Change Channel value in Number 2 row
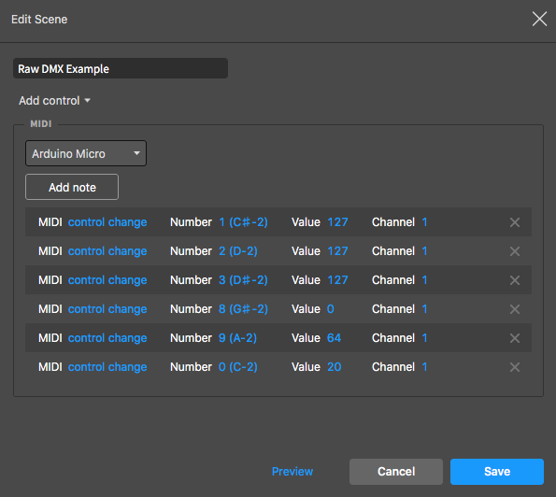Image resolution: width=556 pixels, height=497 pixels. pyautogui.click(x=424, y=251)
